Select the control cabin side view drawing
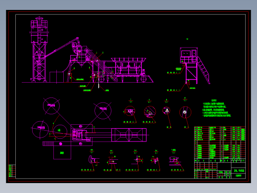The width and height of the screenshot is (257, 193). [x=195, y=66]
